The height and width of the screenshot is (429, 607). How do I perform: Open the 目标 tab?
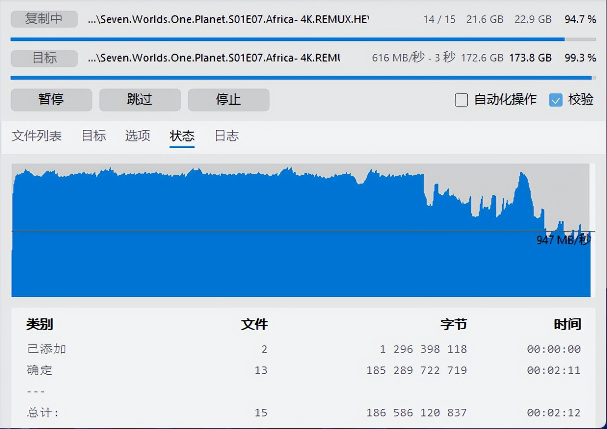tap(93, 136)
